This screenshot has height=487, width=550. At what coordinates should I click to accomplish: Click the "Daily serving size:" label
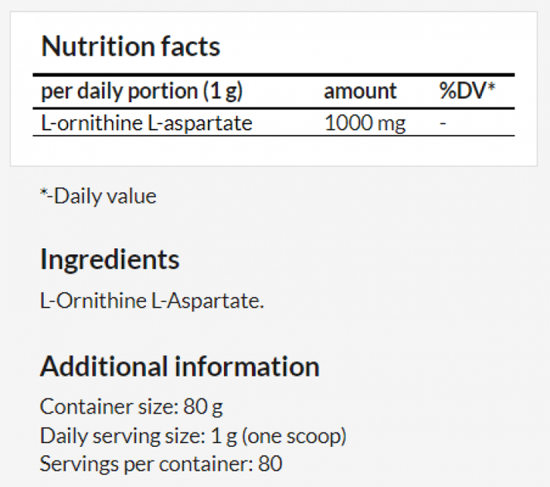122,435
